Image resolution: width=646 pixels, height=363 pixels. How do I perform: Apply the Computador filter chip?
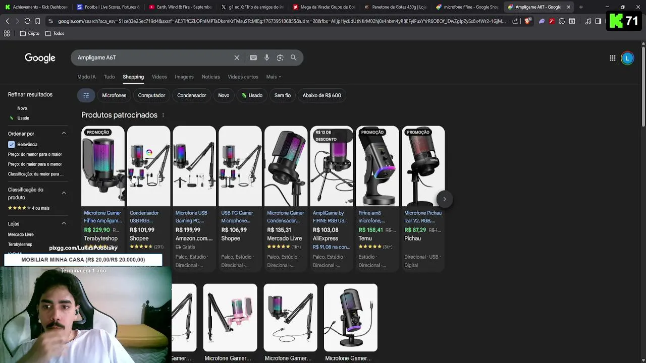[x=151, y=95]
